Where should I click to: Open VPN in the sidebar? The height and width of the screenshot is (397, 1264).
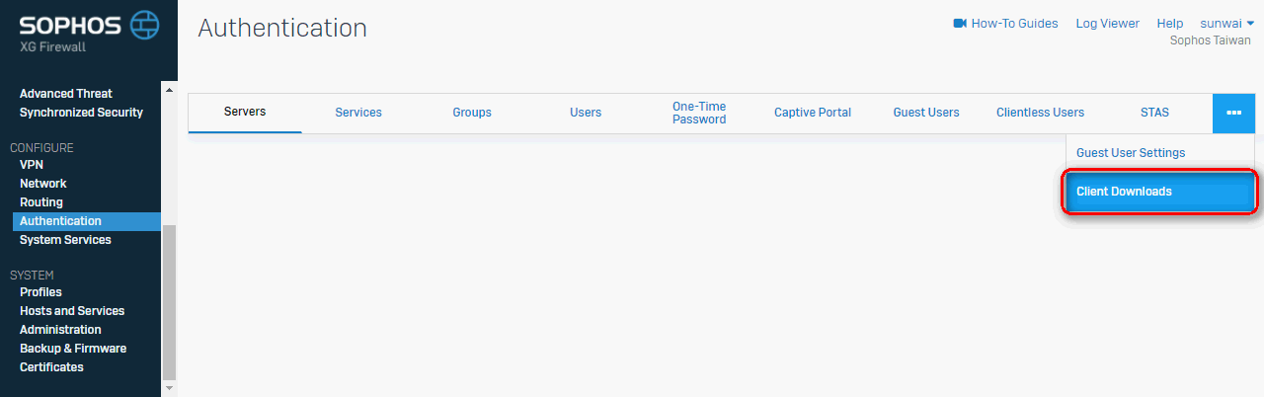pos(32,165)
